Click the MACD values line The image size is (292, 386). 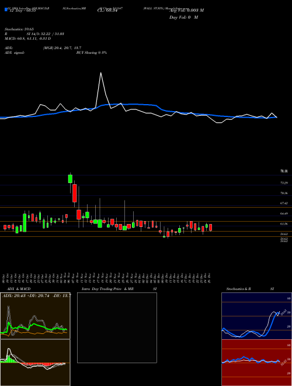[28, 39]
